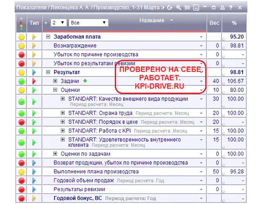Click the print icon in title bar
This screenshot has width=262, height=204.
[223, 8]
